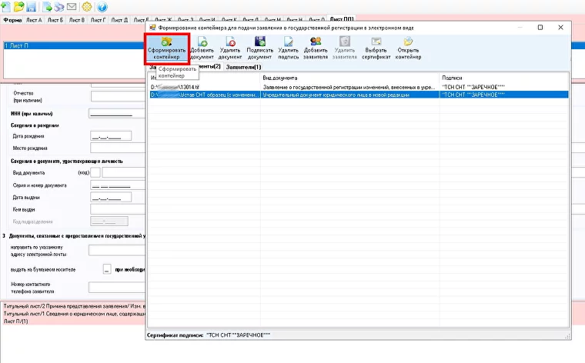The image size is (585, 363).
Task: Click the Лист П/(1) error line
Action: click(x=15, y=321)
